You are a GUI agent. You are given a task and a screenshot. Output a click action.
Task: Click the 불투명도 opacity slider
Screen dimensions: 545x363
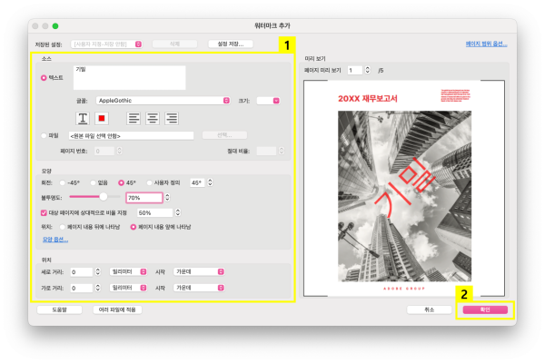click(94, 197)
